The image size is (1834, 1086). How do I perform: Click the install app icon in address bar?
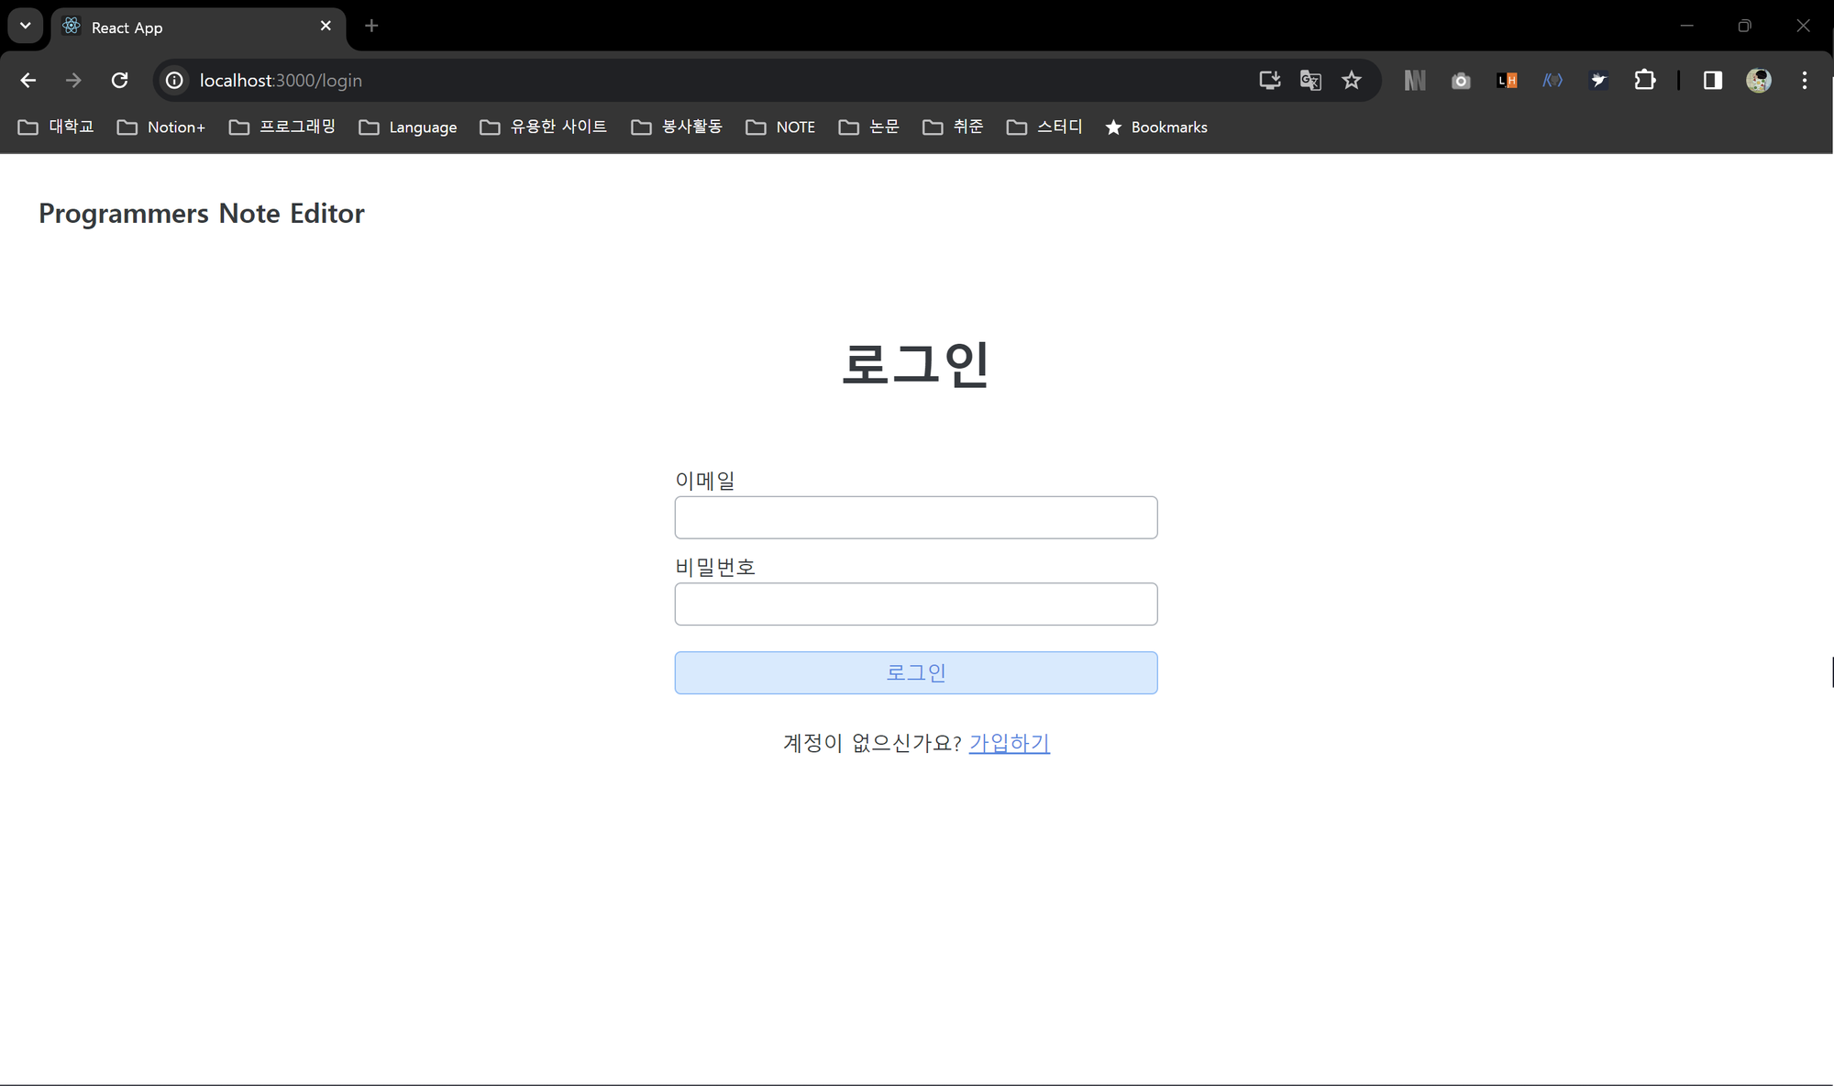pos(1269,81)
